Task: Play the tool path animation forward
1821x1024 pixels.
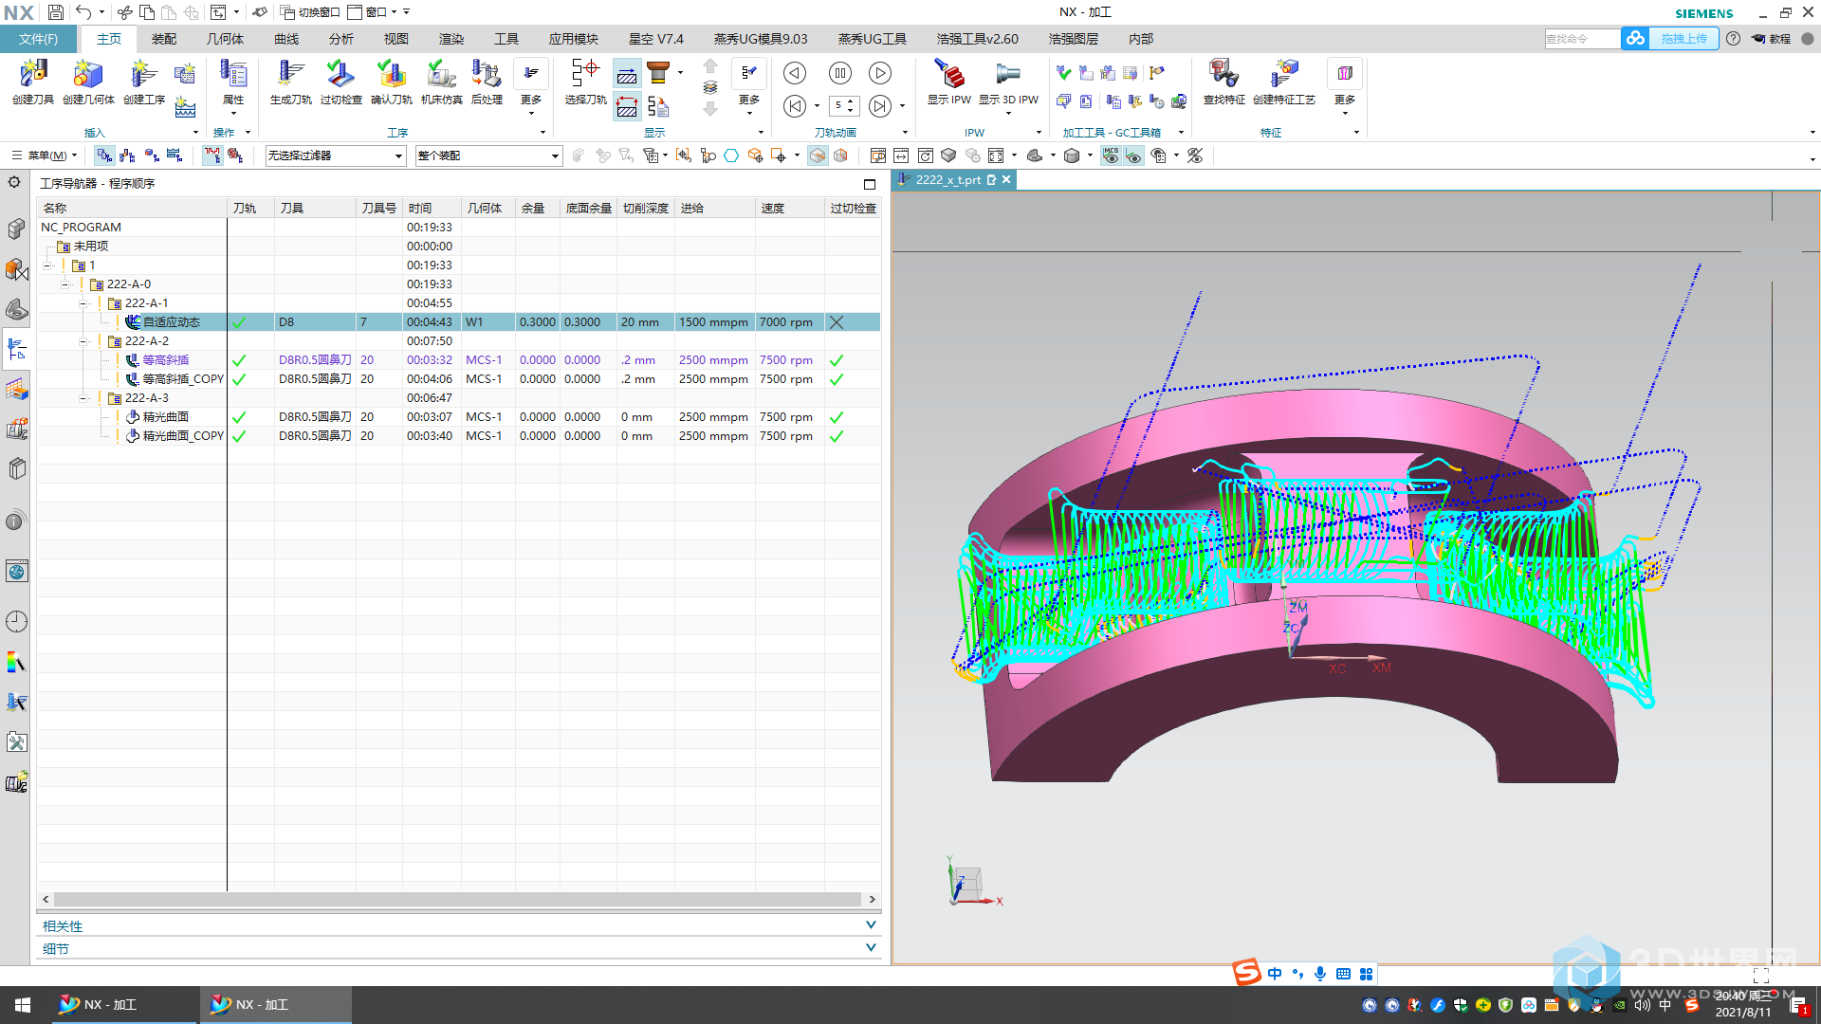Action: [x=880, y=73]
